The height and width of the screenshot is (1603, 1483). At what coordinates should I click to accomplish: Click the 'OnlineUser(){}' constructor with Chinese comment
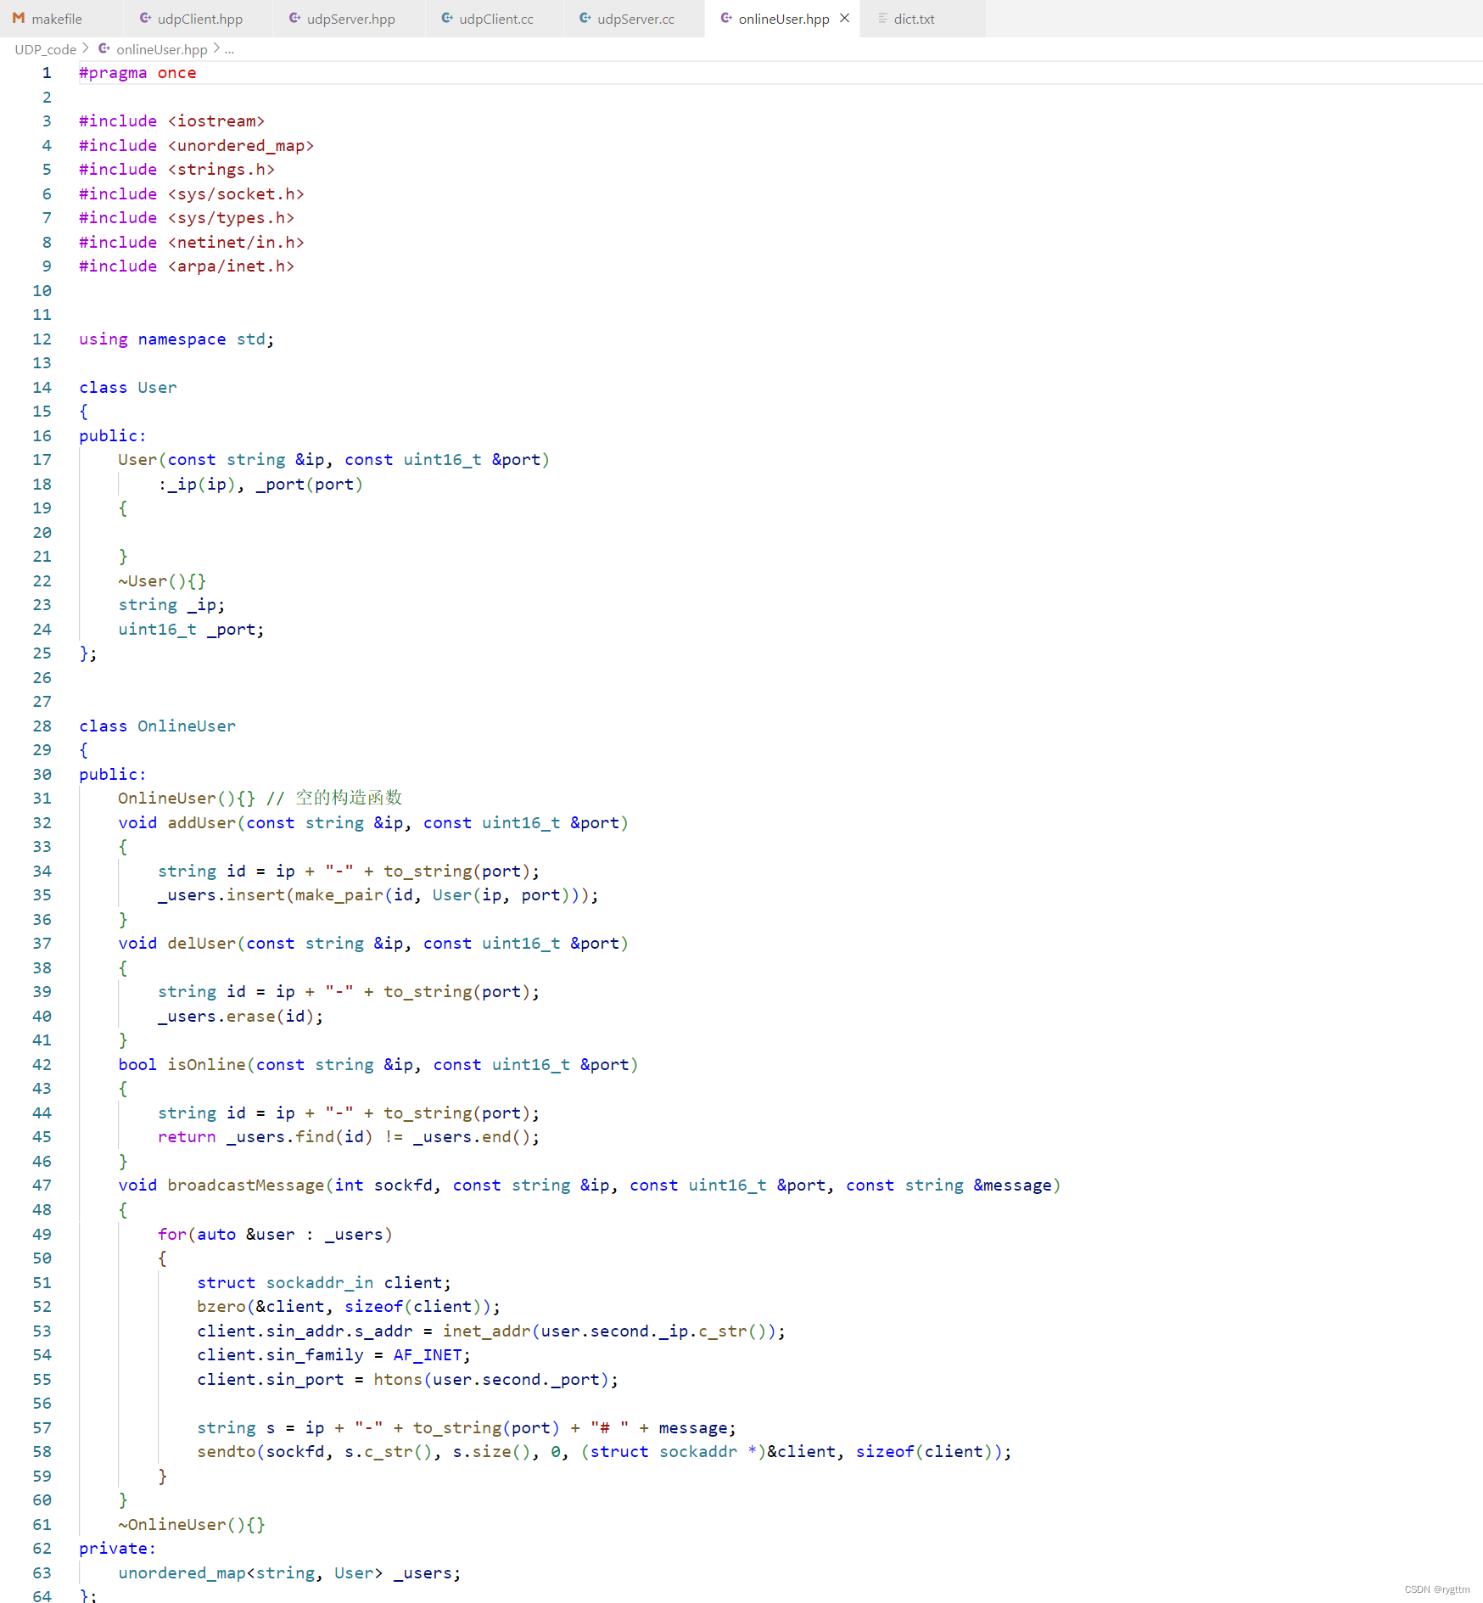[x=260, y=799]
